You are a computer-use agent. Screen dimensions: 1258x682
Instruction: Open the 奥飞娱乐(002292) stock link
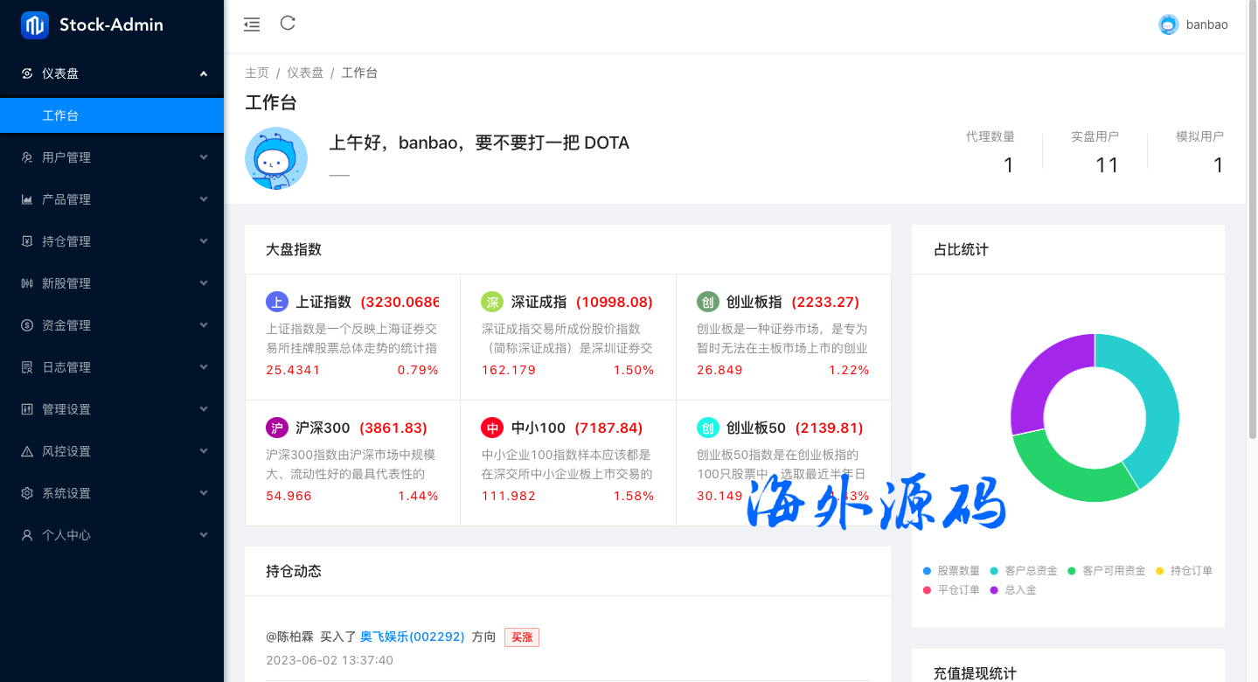(412, 637)
